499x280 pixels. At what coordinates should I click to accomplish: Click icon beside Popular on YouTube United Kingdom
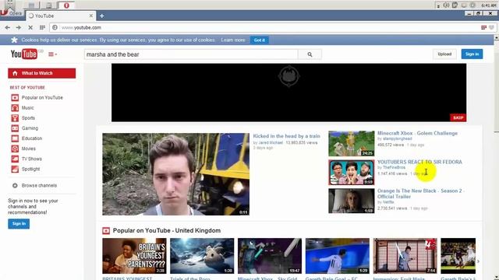[x=106, y=230]
